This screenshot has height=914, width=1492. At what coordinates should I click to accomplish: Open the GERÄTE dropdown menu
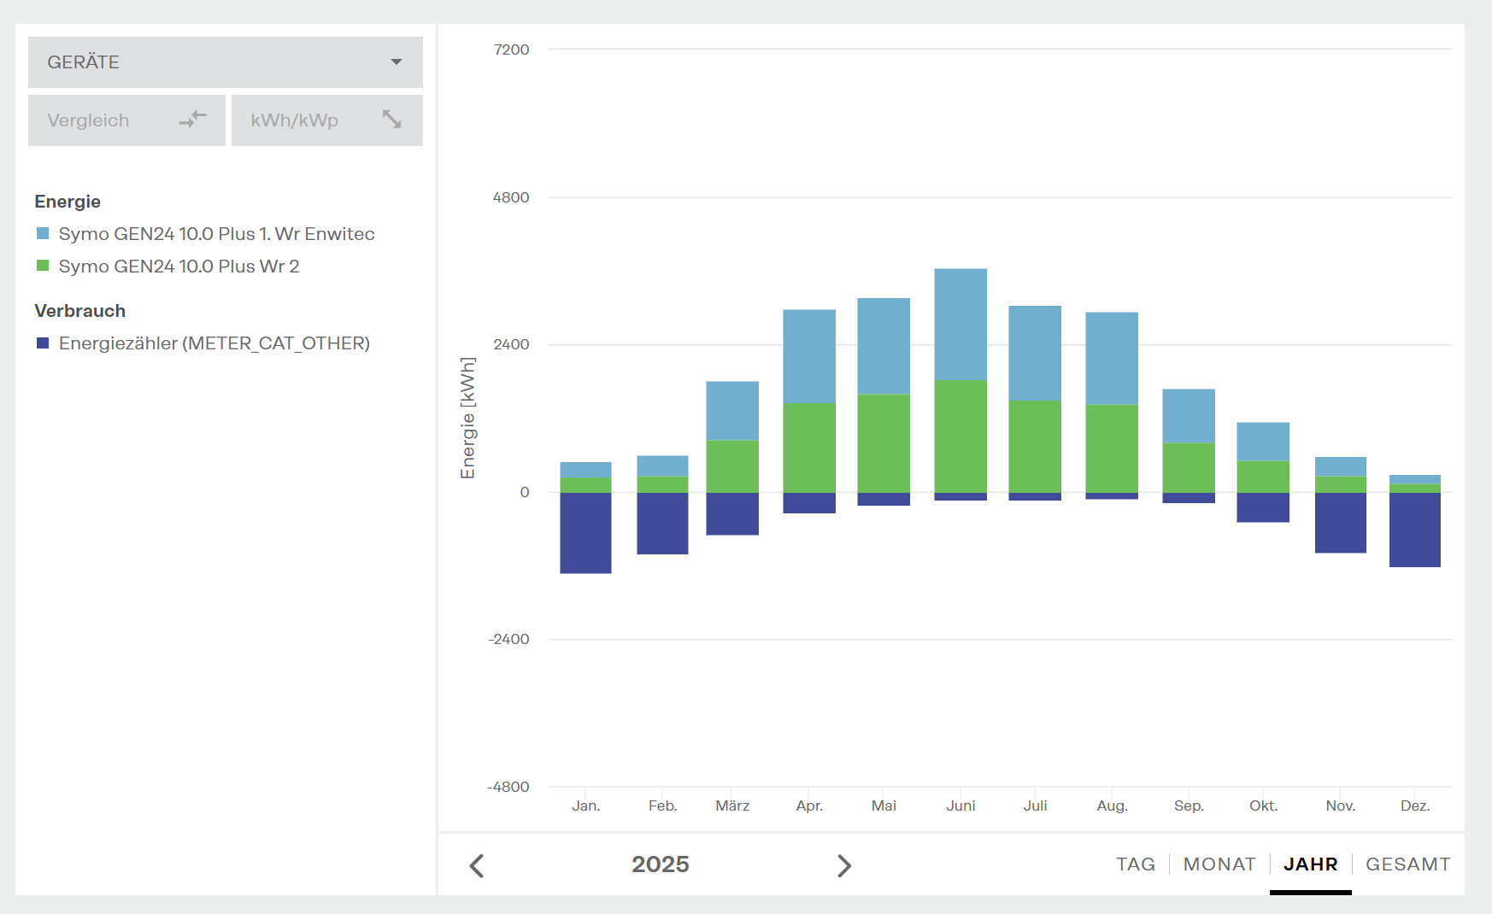point(225,62)
